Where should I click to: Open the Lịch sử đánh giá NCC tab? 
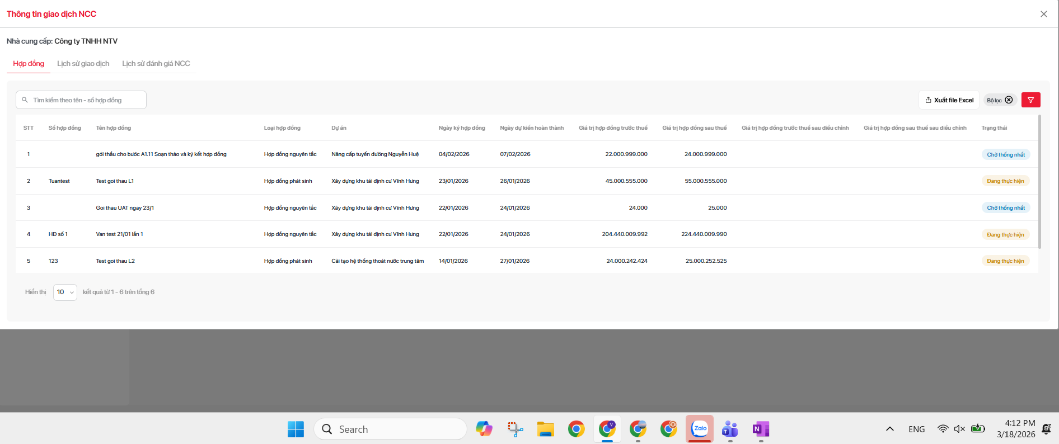156,64
